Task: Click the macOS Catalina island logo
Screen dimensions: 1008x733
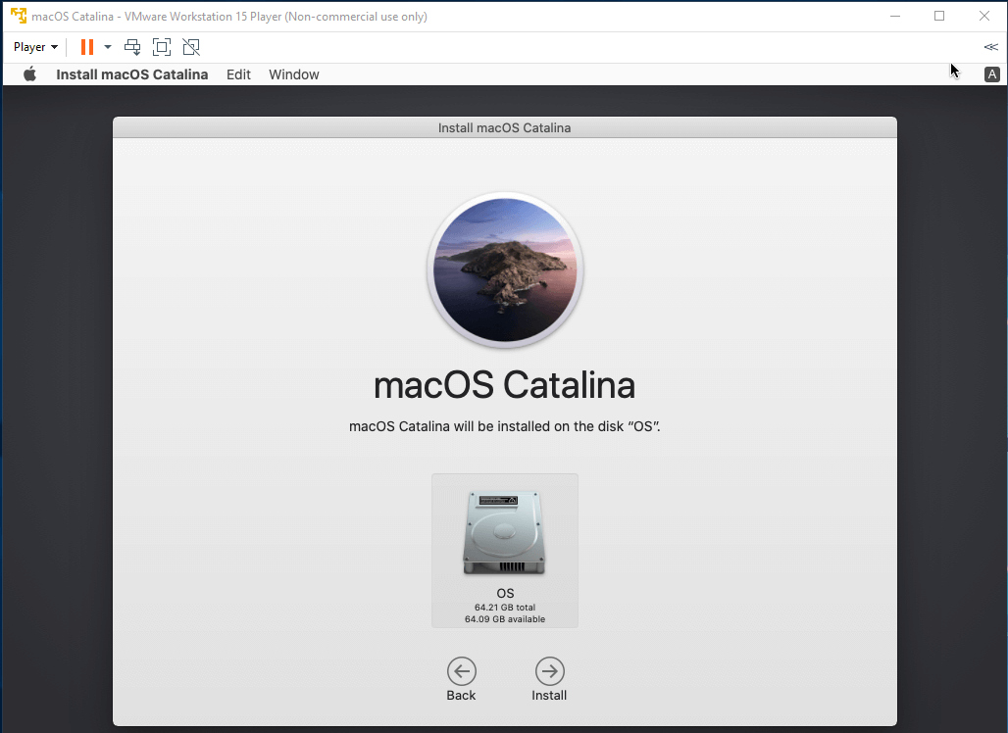Action: point(505,269)
